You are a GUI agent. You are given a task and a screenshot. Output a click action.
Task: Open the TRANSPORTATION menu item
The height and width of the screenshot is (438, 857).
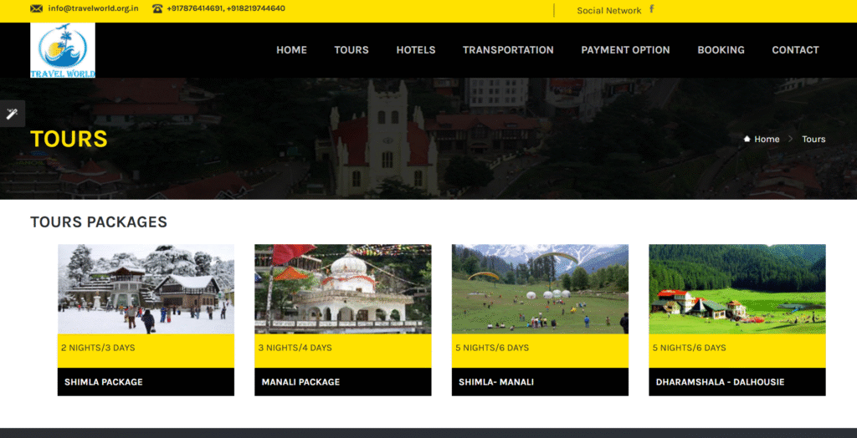[x=508, y=50]
